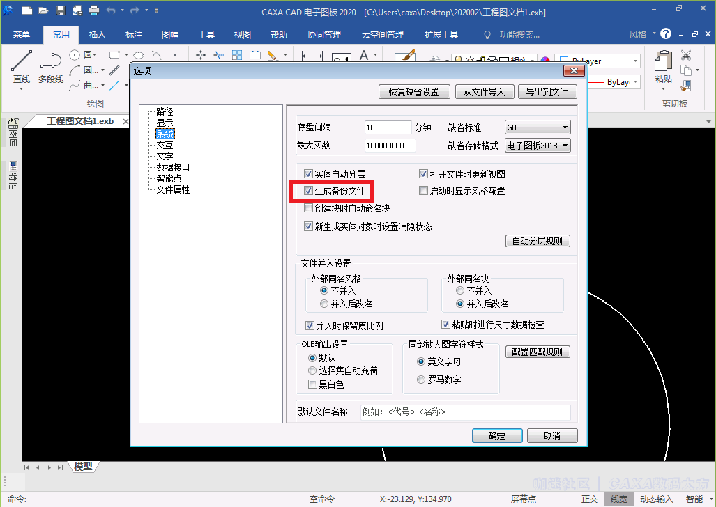Click the array grid tool icon

pyautogui.click(x=237, y=55)
